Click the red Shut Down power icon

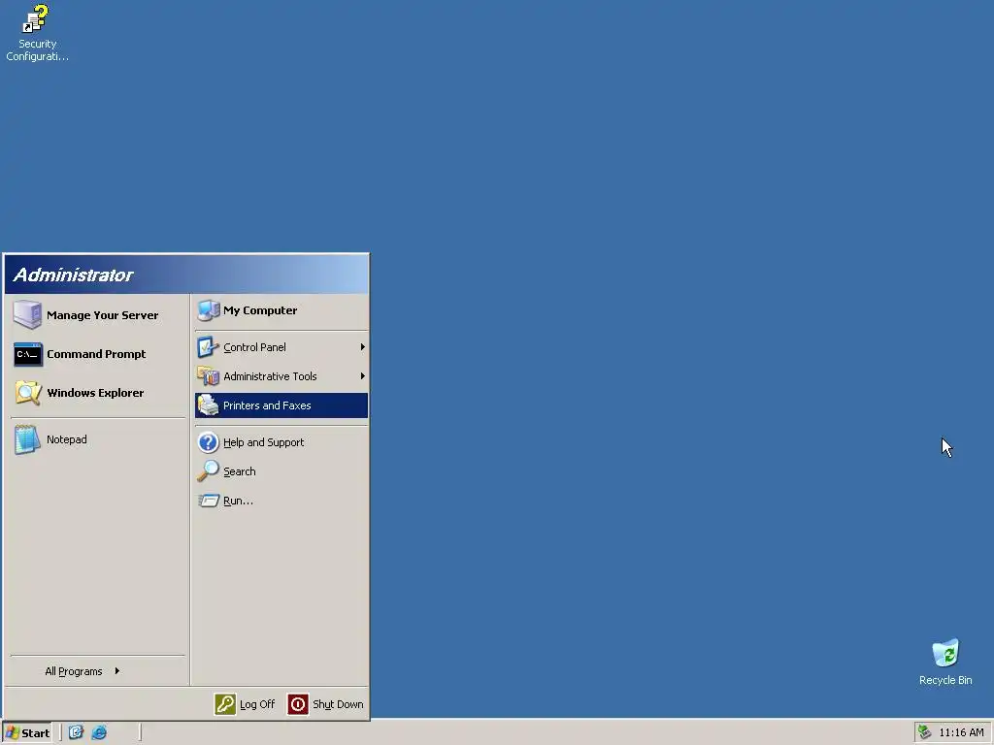298,704
